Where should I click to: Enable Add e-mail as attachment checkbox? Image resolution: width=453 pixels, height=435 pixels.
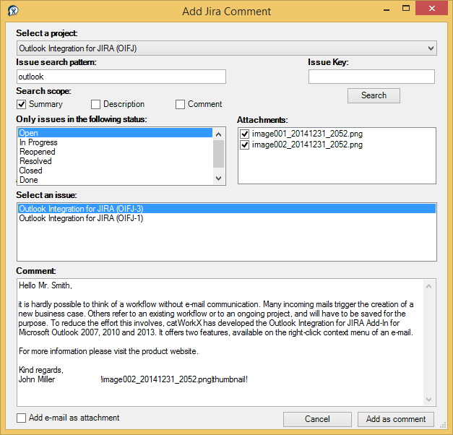22,418
